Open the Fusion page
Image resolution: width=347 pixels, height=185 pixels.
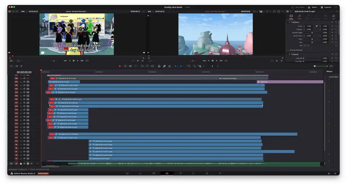click(180, 173)
